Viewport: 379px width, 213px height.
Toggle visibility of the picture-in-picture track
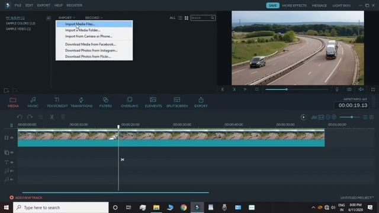(x=12, y=153)
